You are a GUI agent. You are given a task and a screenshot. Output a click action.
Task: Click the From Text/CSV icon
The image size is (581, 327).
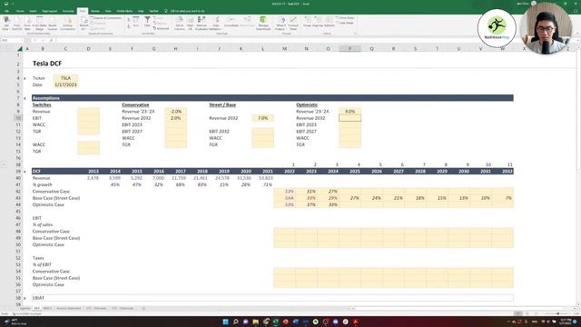click(17, 23)
